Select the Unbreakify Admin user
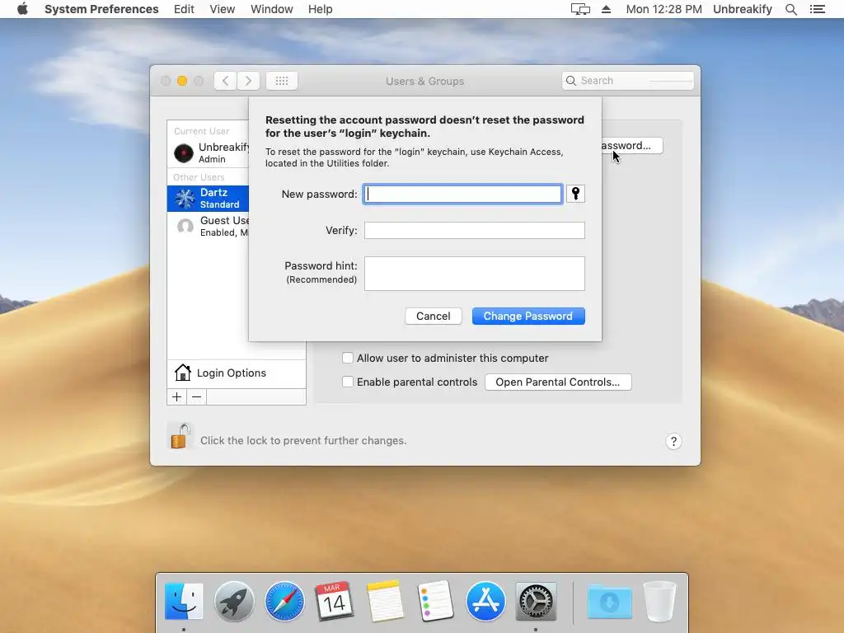Image resolution: width=844 pixels, height=633 pixels. tap(209, 152)
